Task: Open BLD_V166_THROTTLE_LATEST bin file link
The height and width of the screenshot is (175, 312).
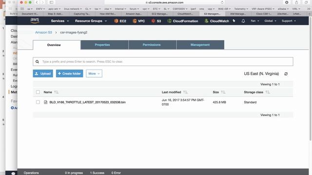Action: pyautogui.click(x=88, y=102)
